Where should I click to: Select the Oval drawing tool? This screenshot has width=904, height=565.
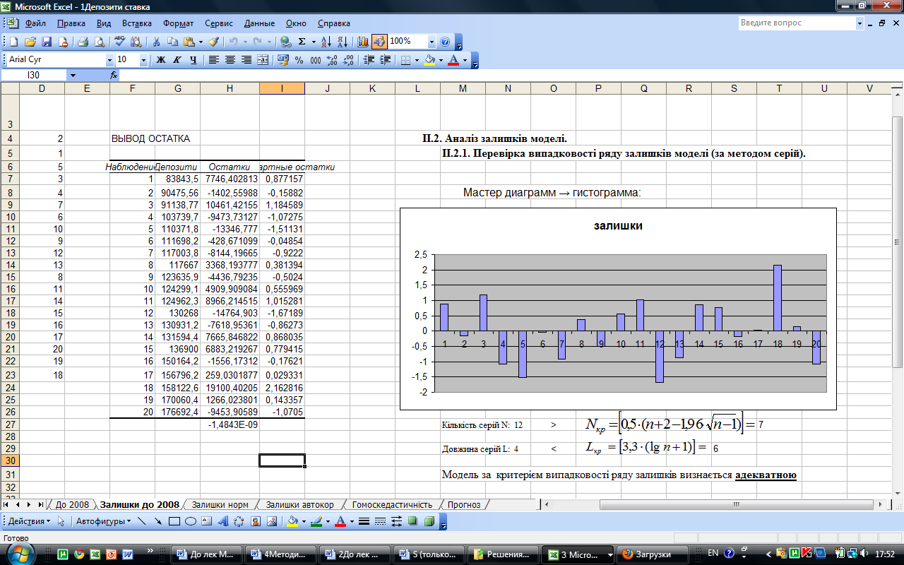coord(191,521)
